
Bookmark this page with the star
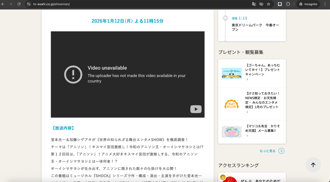coord(268,4)
